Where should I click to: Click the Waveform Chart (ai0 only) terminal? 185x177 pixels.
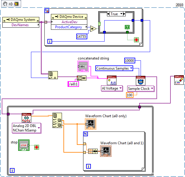point(91,124)
